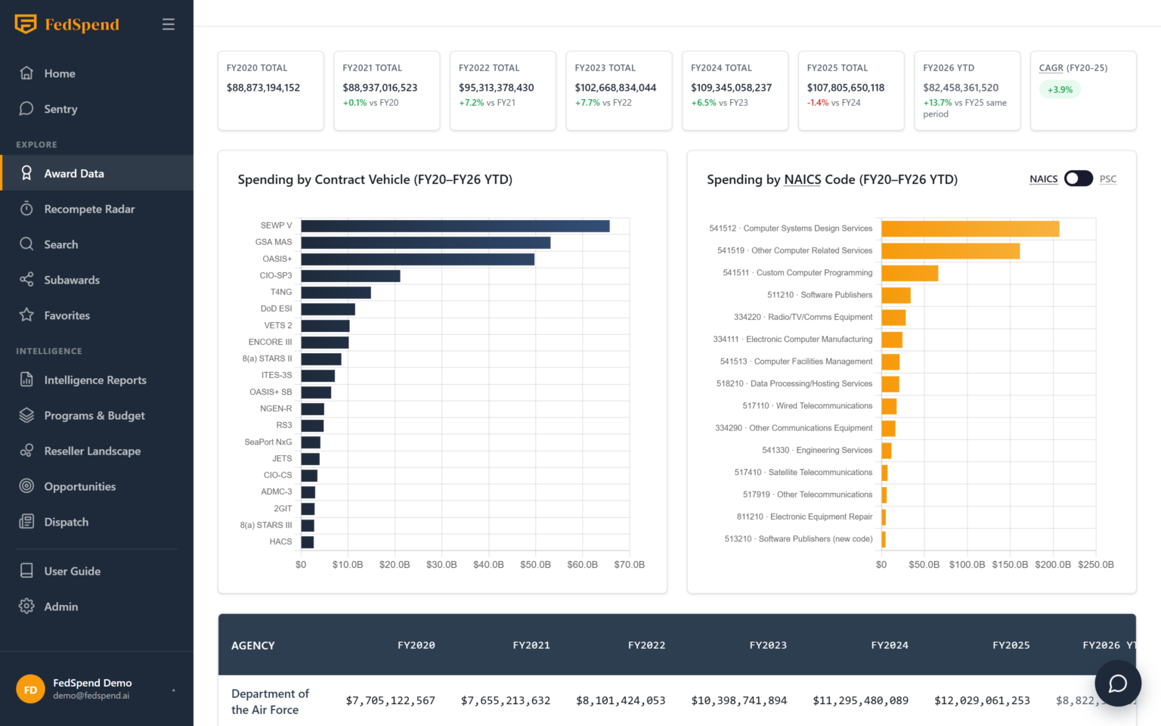Click the Recompete Radar stopwatch icon
This screenshot has width=1161, height=726.
[26, 209]
